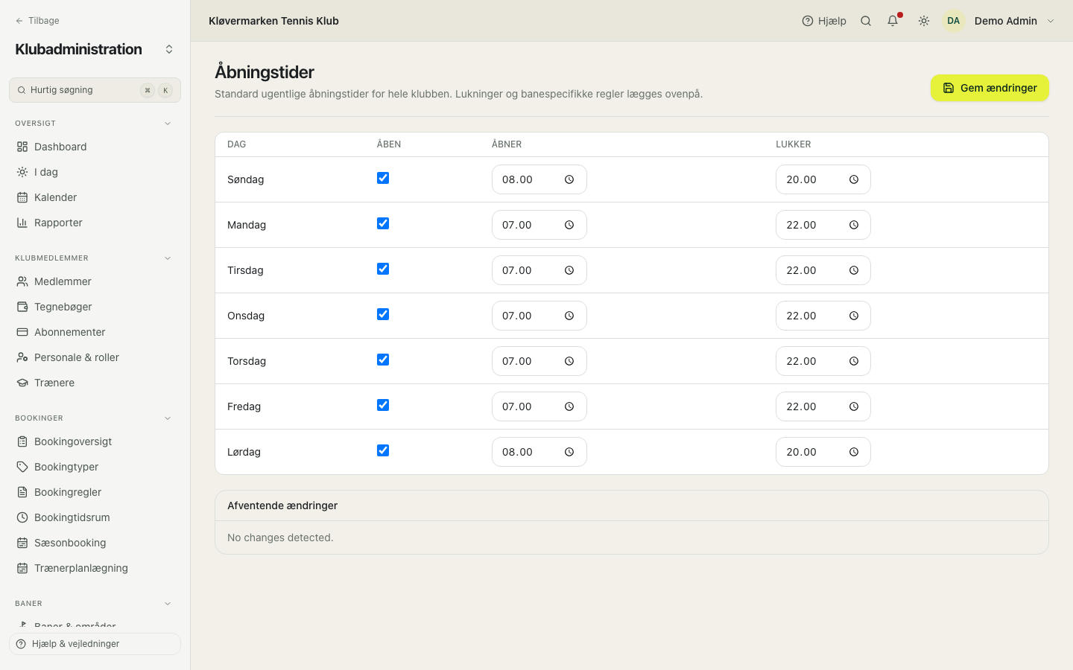Screen dimensions: 1073x670
Task: Open clock picker for Fredag opening time
Action: [569, 406]
